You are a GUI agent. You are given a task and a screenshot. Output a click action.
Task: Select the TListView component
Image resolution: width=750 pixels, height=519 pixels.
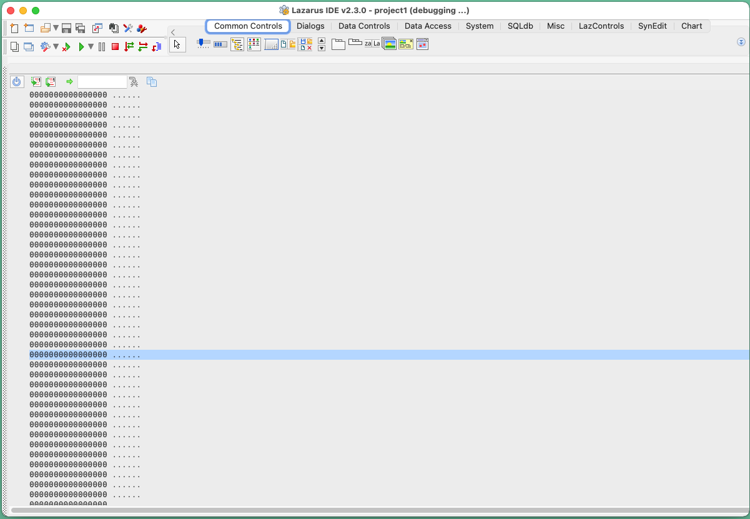click(254, 44)
